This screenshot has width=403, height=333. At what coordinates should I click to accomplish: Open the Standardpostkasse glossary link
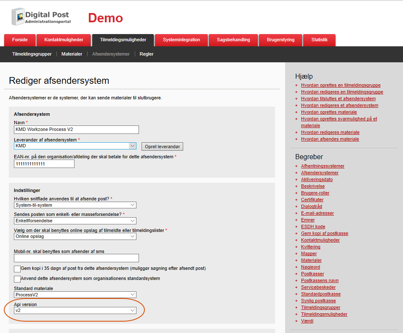pyautogui.click(x=321, y=294)
